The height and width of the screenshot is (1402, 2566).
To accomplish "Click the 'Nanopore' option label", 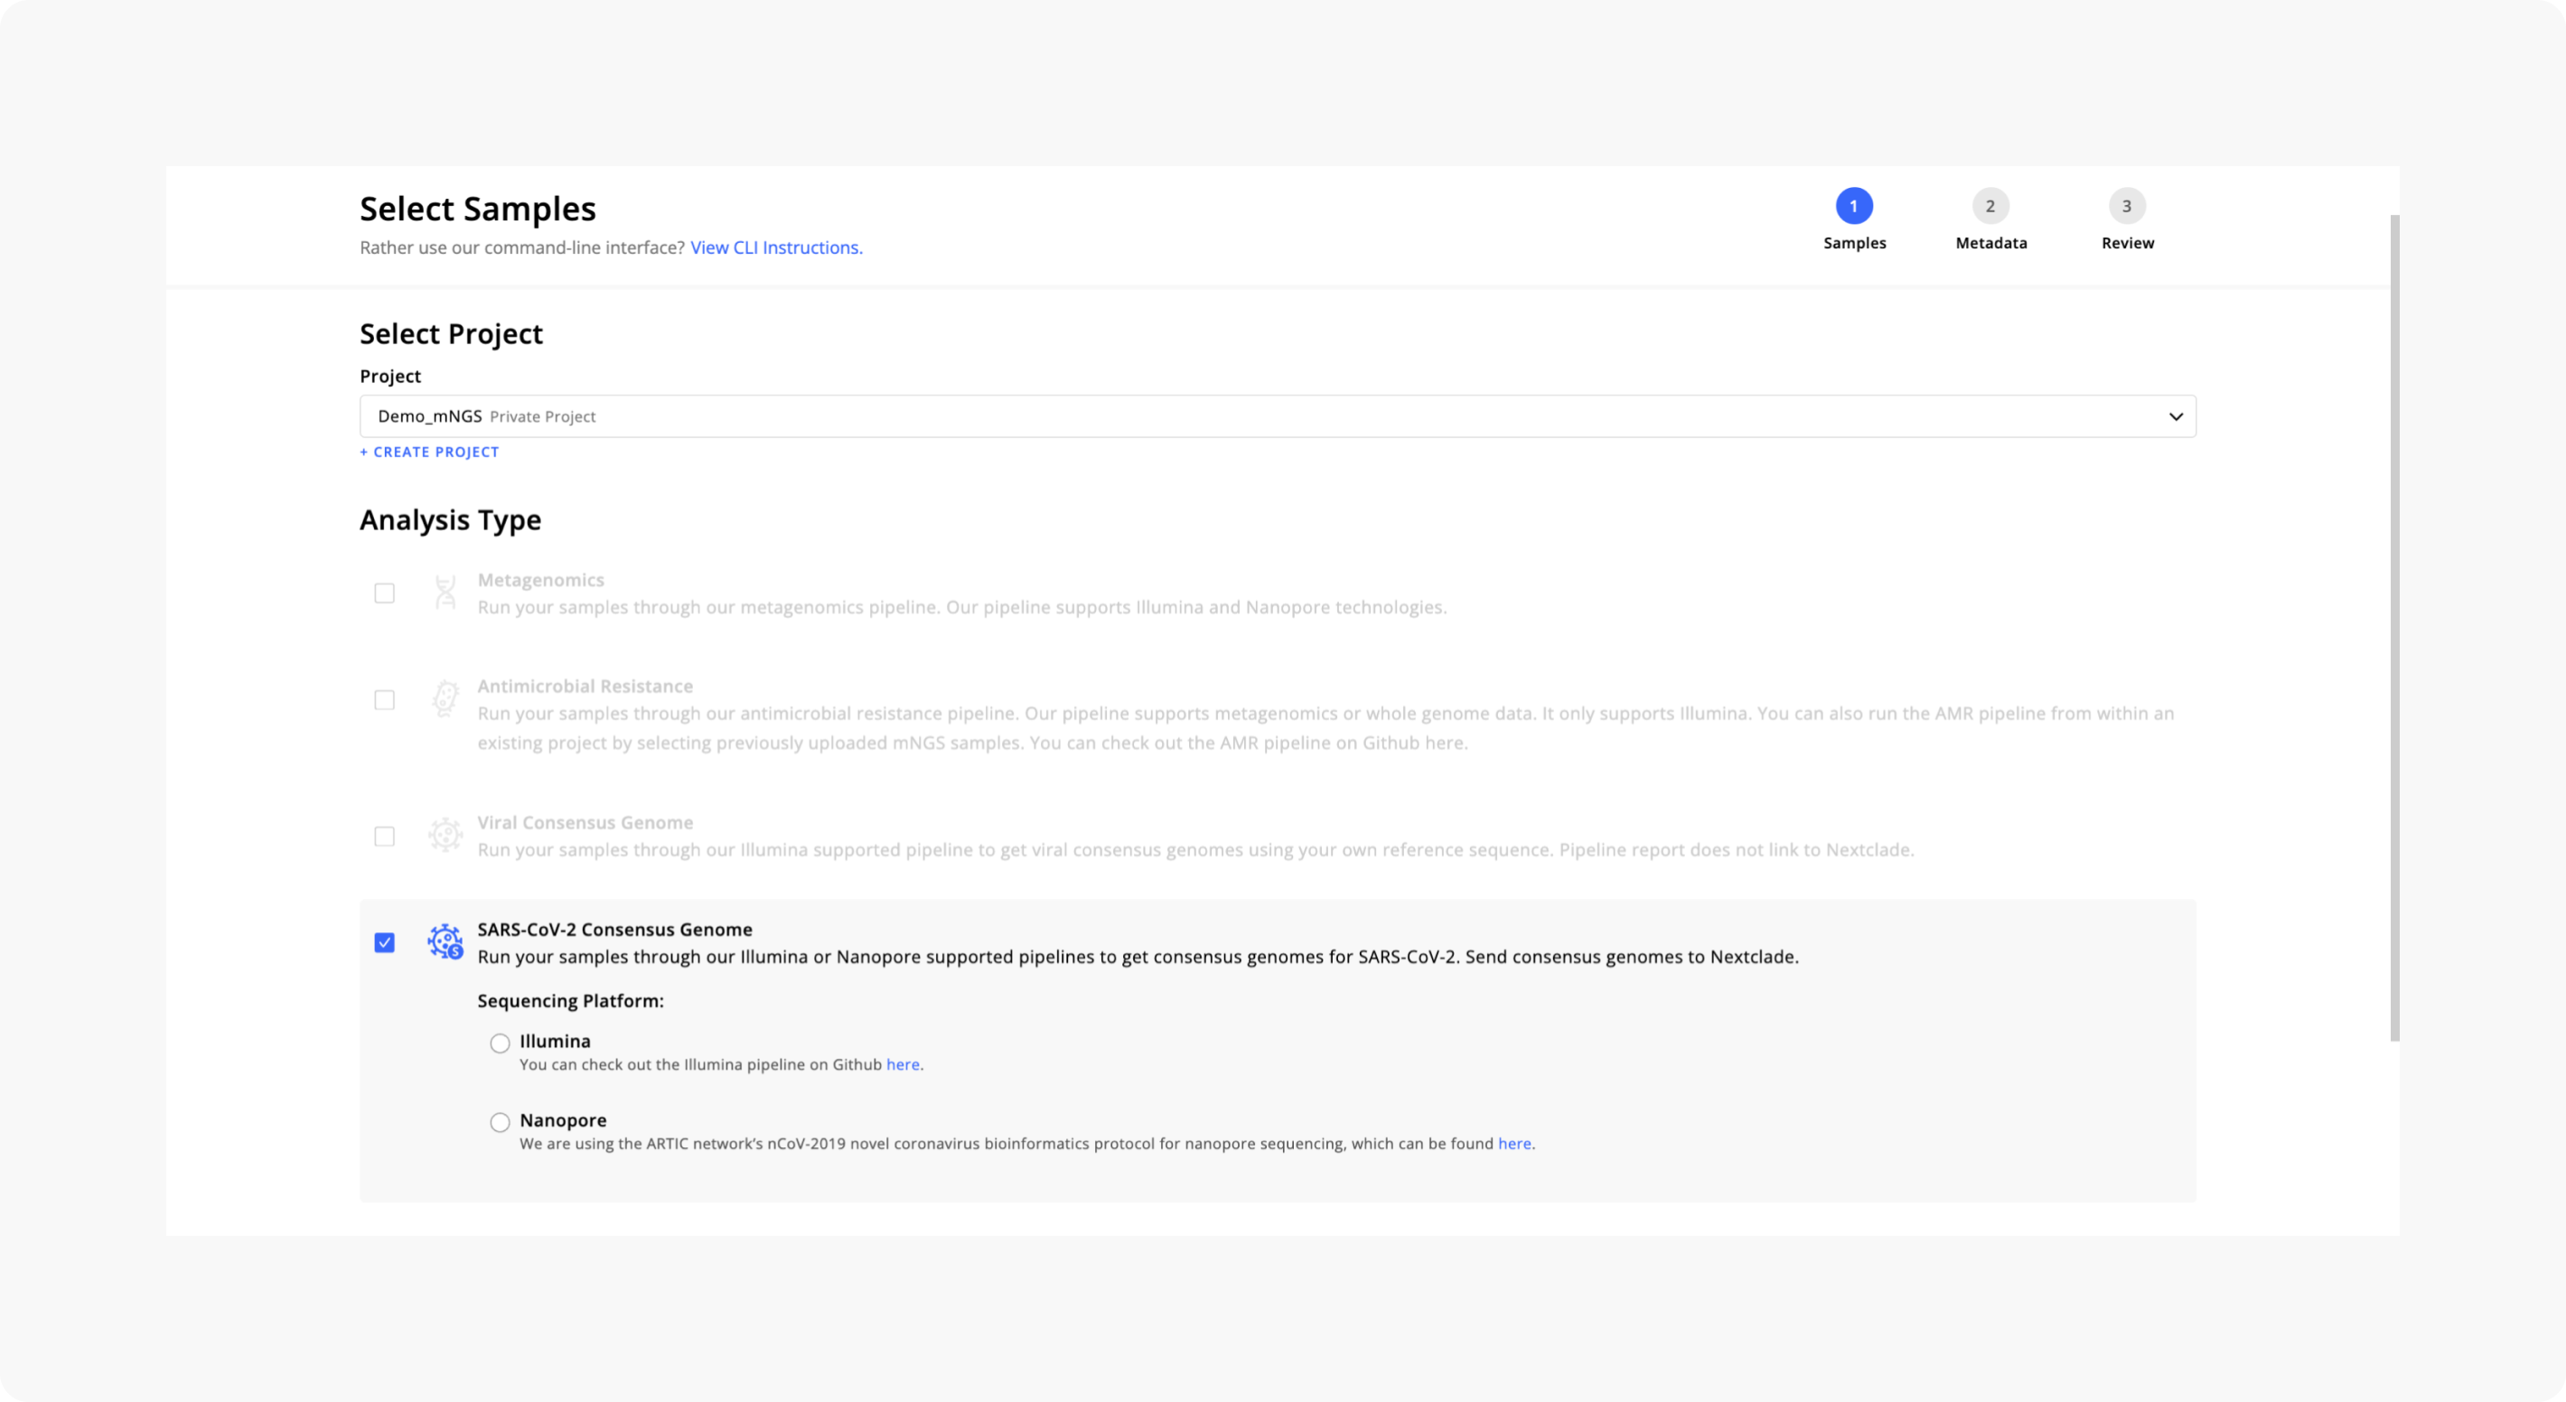I will (563, 1120).
